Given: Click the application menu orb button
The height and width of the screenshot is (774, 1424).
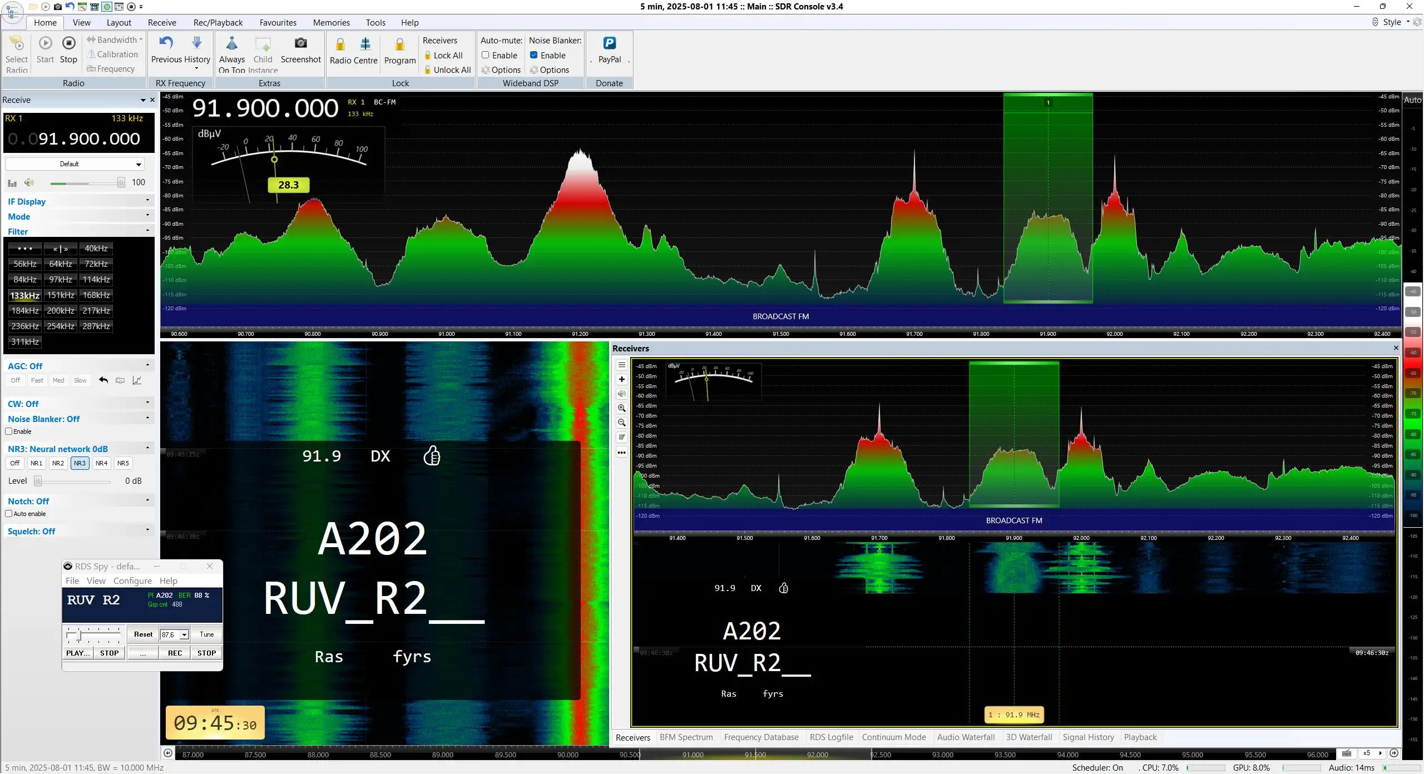Looking at the screenshot, I should [12, 13].
